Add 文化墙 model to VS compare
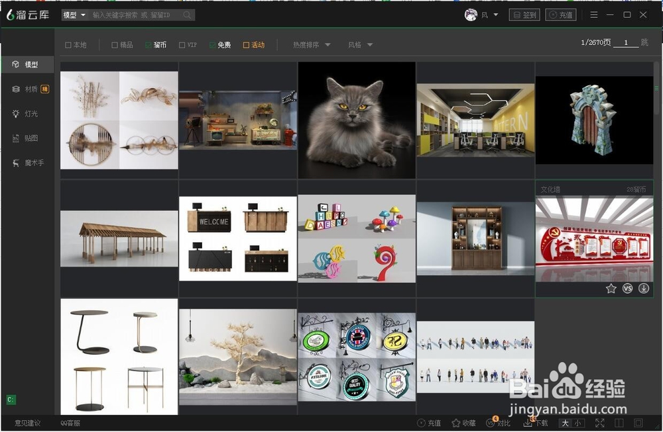Image resolution: width=663 pixels, height=432 pixels. (x=627, y=289)
